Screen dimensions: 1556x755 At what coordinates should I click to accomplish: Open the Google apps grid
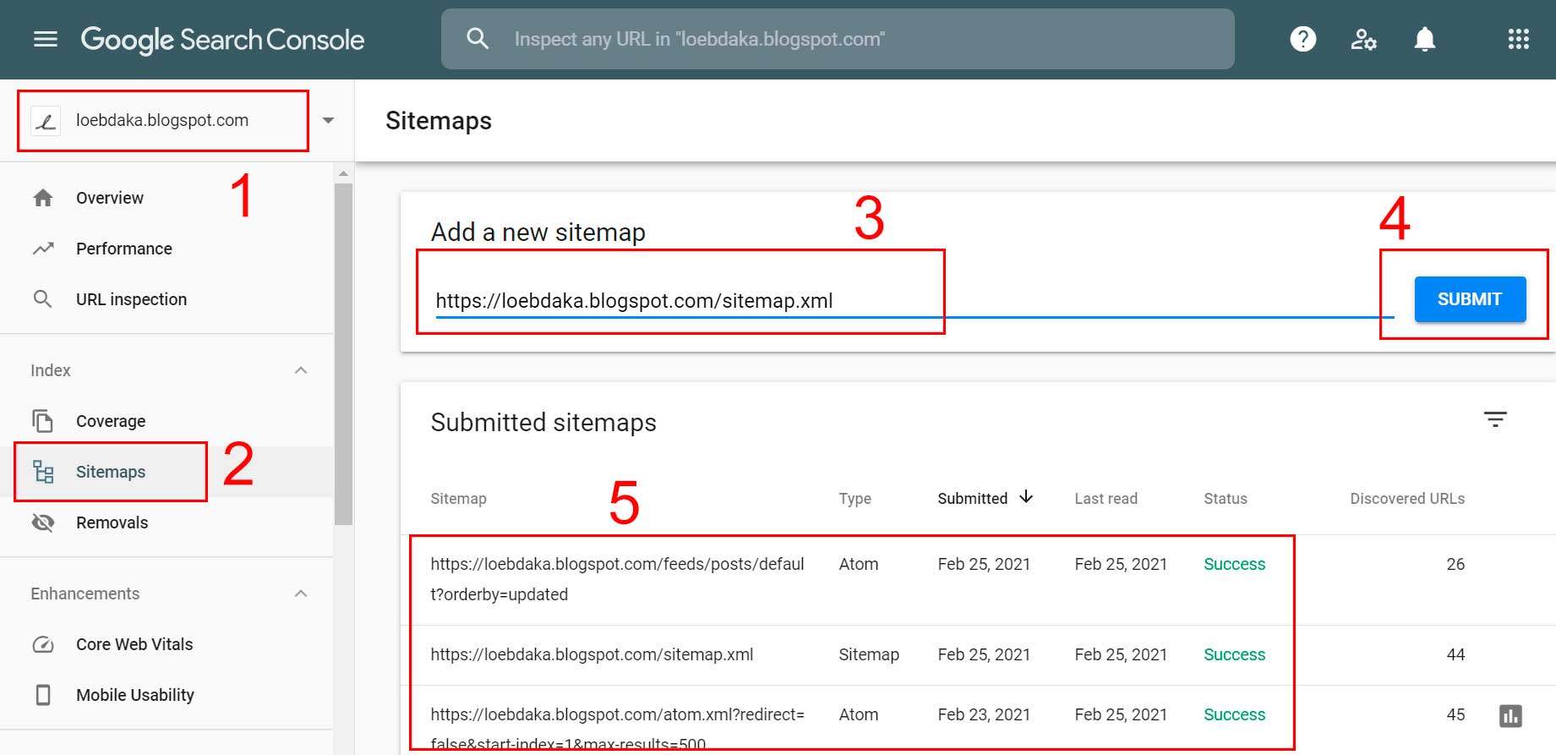coord(1519,39)
